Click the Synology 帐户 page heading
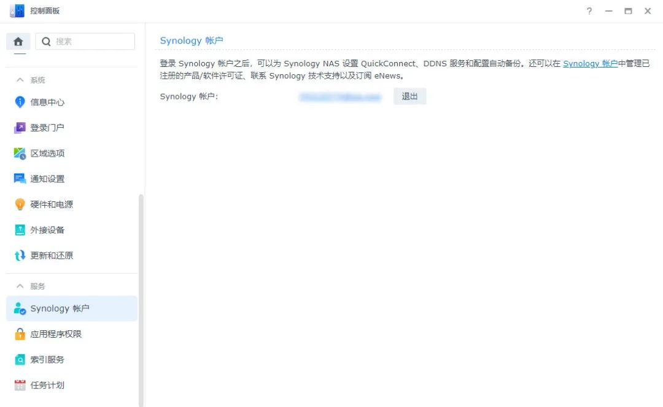The image size is (663, 407). (x=192, y=41)
